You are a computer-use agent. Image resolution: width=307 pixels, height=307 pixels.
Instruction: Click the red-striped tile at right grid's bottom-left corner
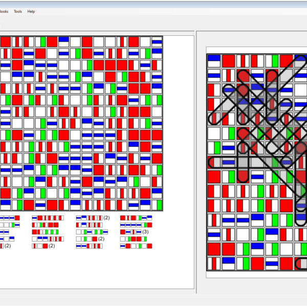(x=214, y=264)
